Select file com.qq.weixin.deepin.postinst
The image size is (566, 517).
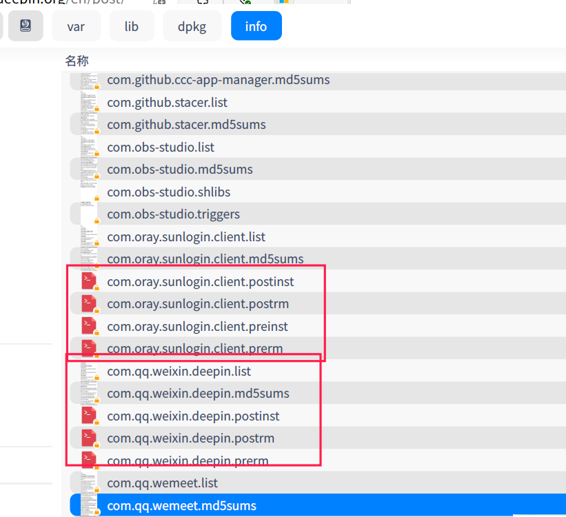318,416
